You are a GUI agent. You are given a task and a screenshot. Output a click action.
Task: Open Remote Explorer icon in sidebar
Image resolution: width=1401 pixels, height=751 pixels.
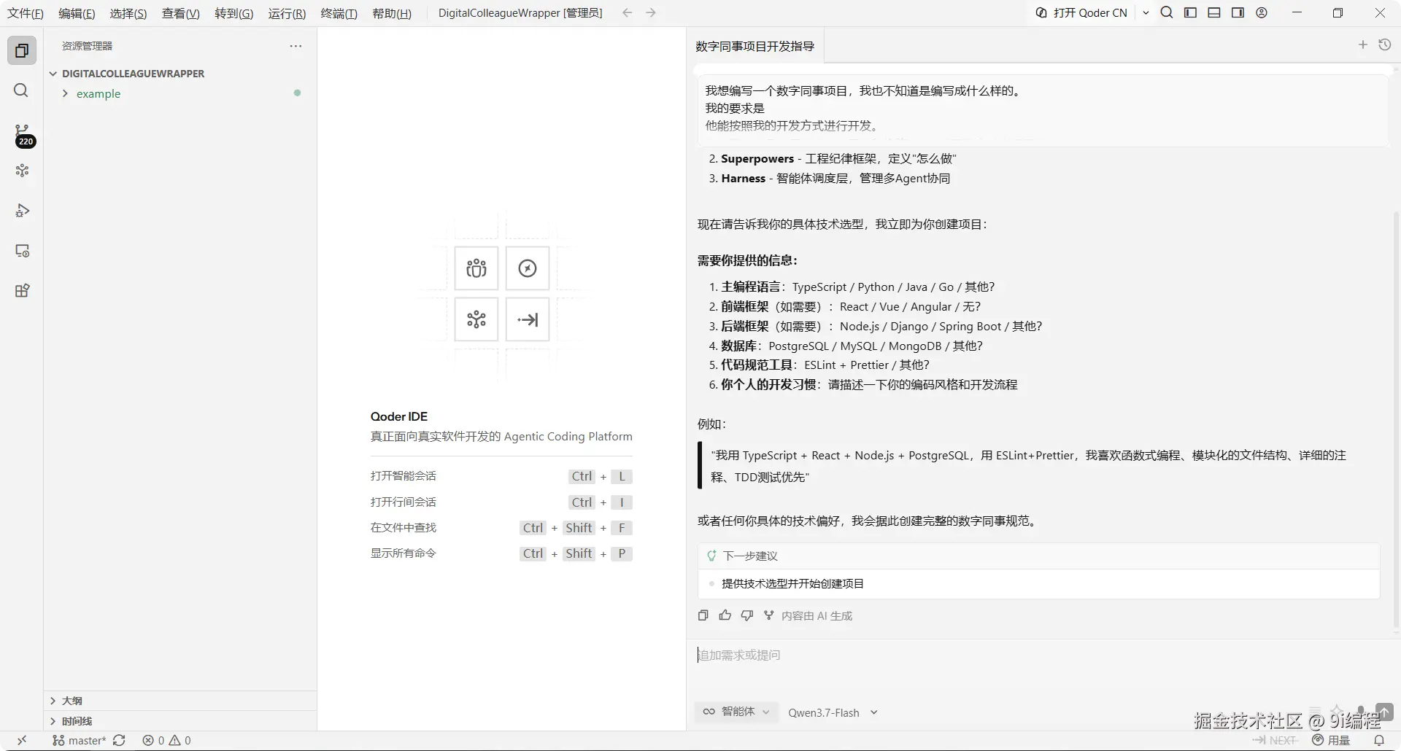[22, 251]
